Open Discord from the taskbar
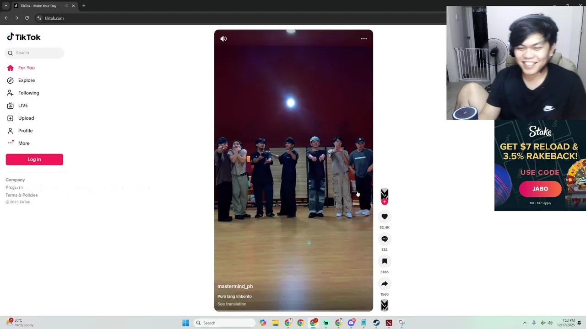586x329 pixels. pos(351,323)
